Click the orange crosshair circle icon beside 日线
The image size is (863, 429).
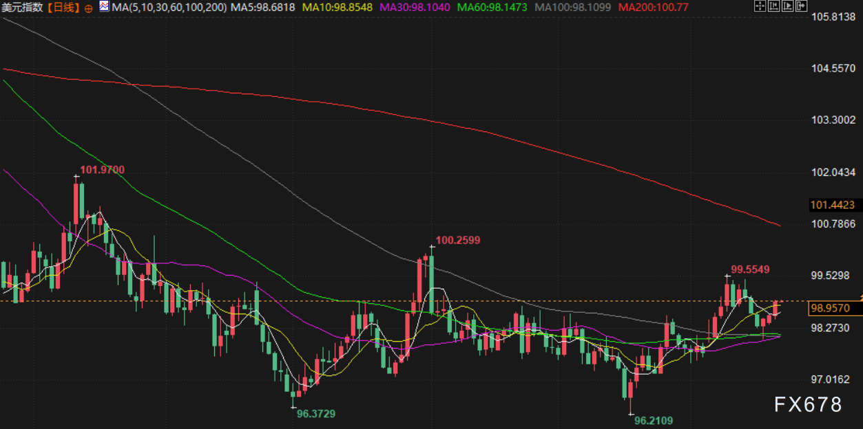(x=90, y=8)
